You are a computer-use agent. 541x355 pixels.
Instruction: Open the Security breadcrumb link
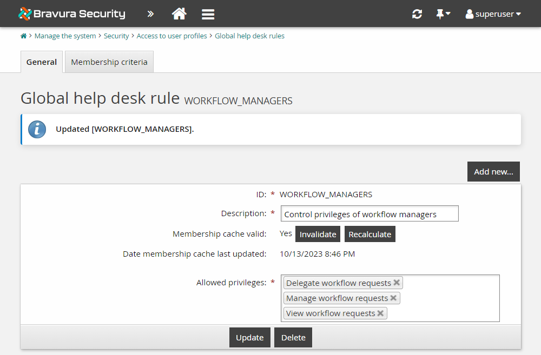tap(116, 36)
